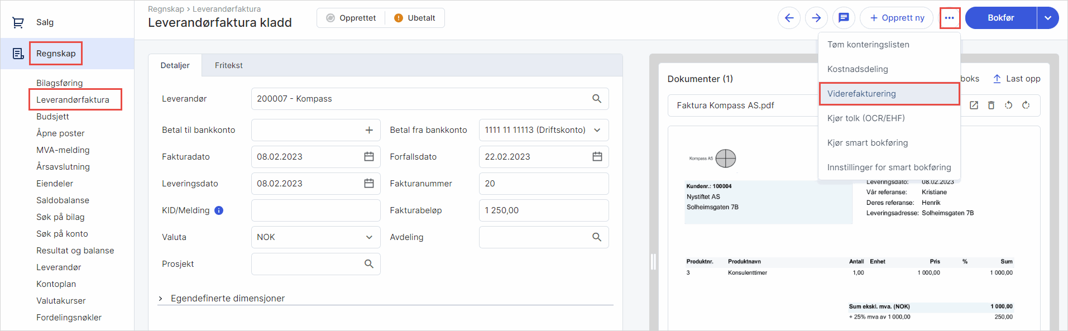Open Fakturadato calendar picker
1068x331 pixels.
click(x=369, y=157)
